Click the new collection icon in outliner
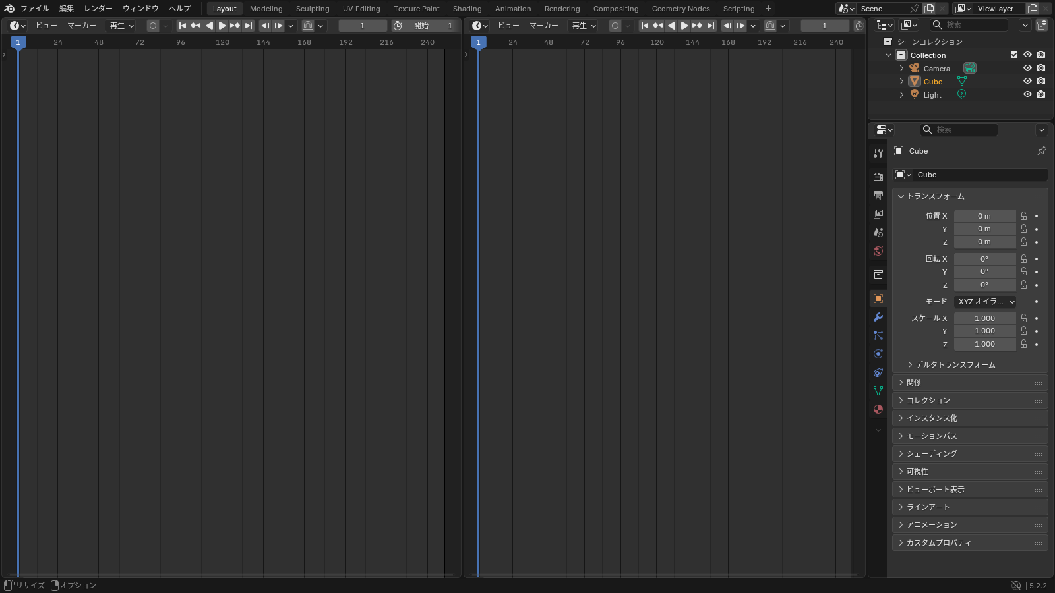Screen dimensions: 1055x593 tap(1042, 25)
